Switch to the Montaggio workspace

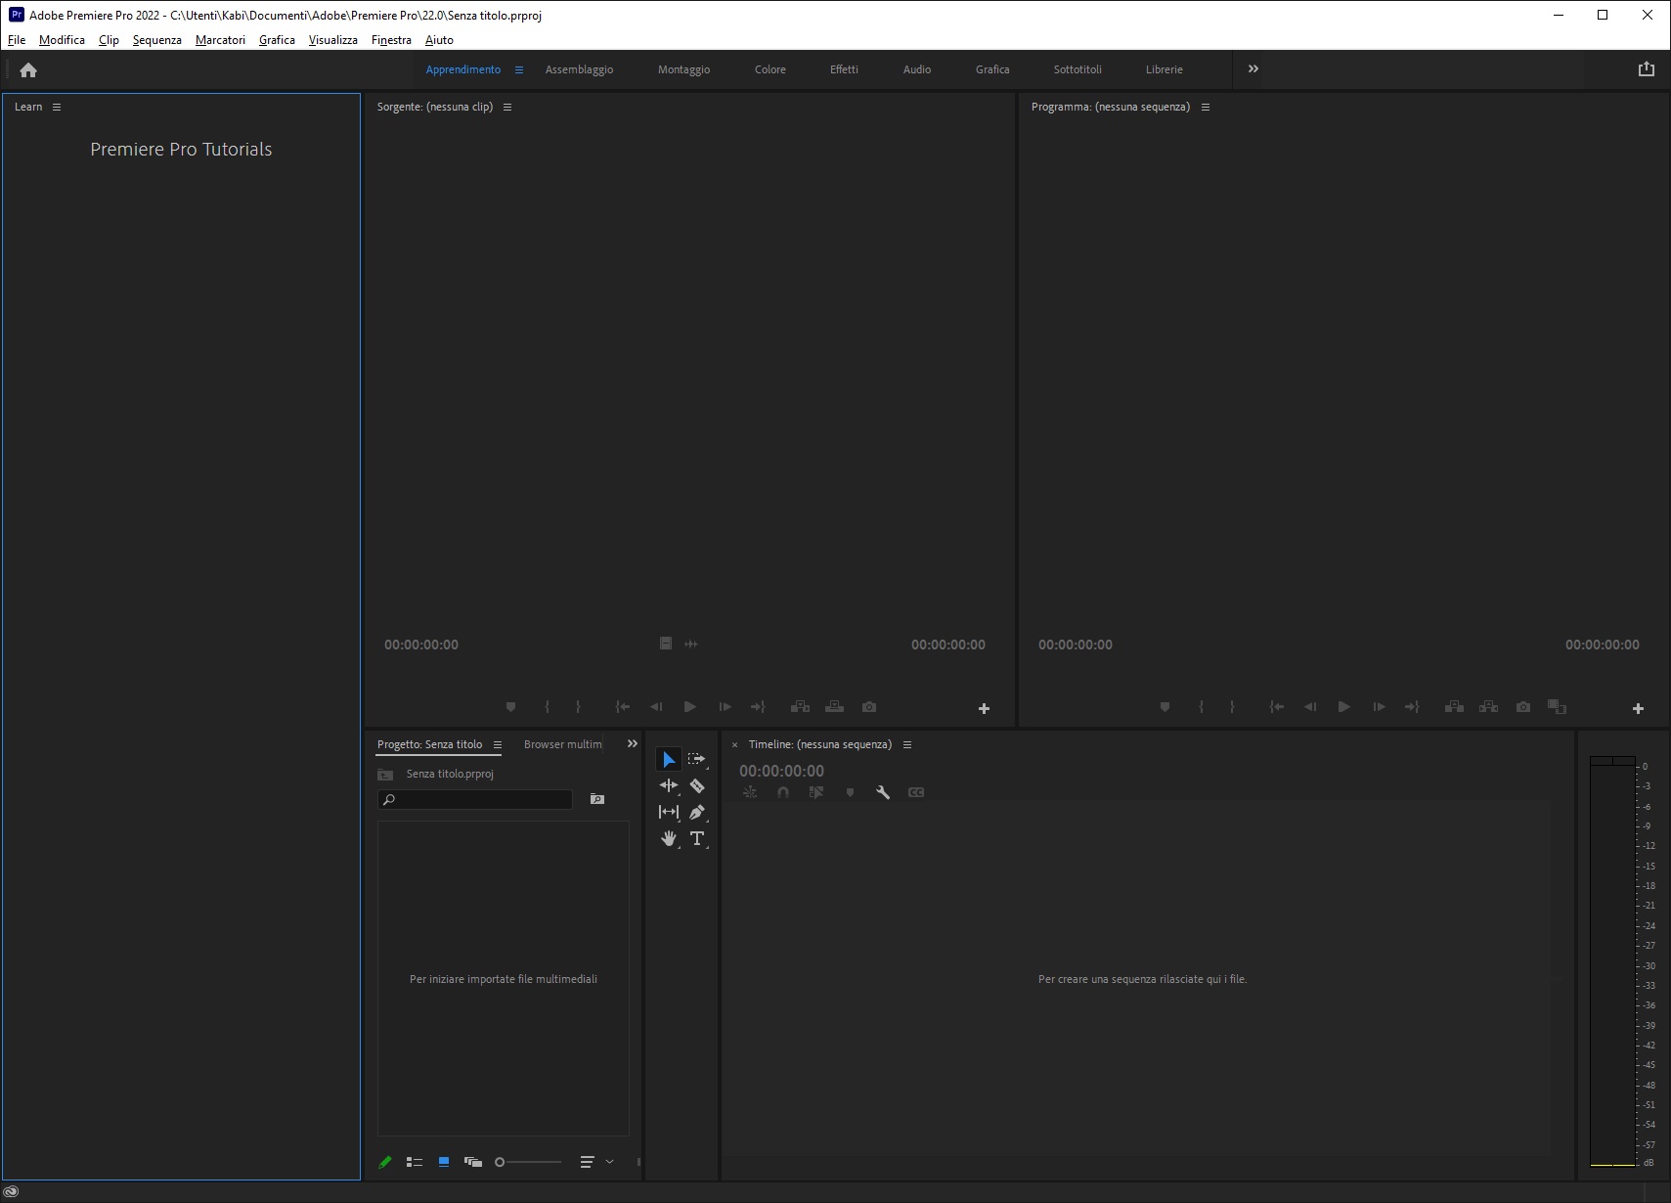pos(684,69)
